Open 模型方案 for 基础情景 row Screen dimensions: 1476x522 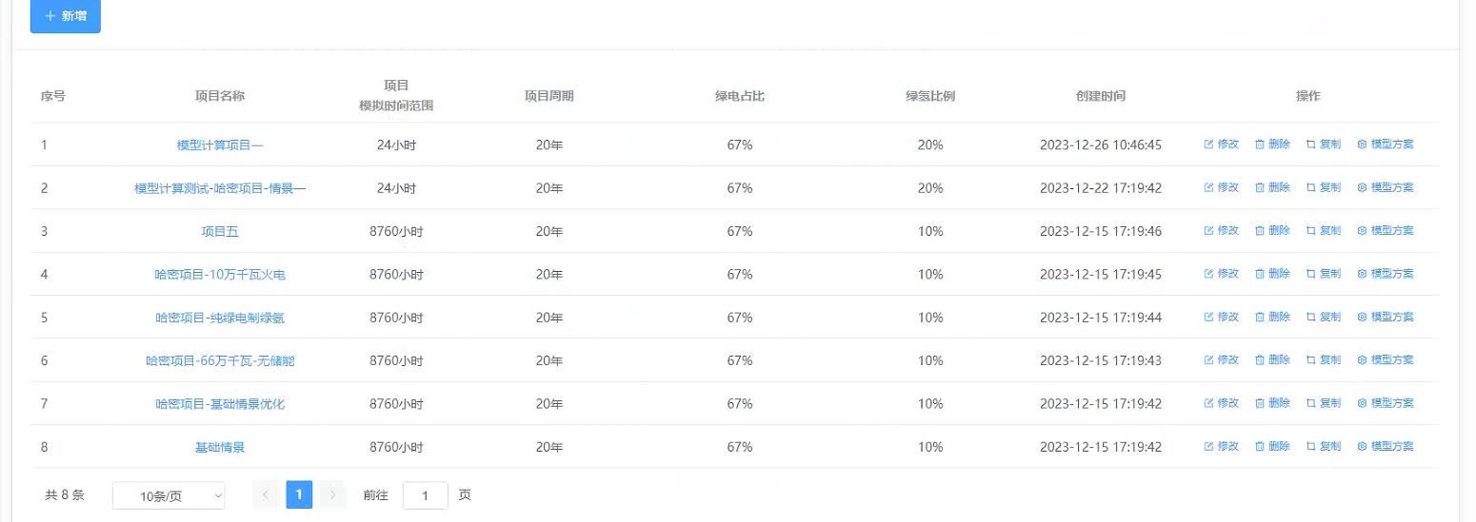click(1385, 446)
